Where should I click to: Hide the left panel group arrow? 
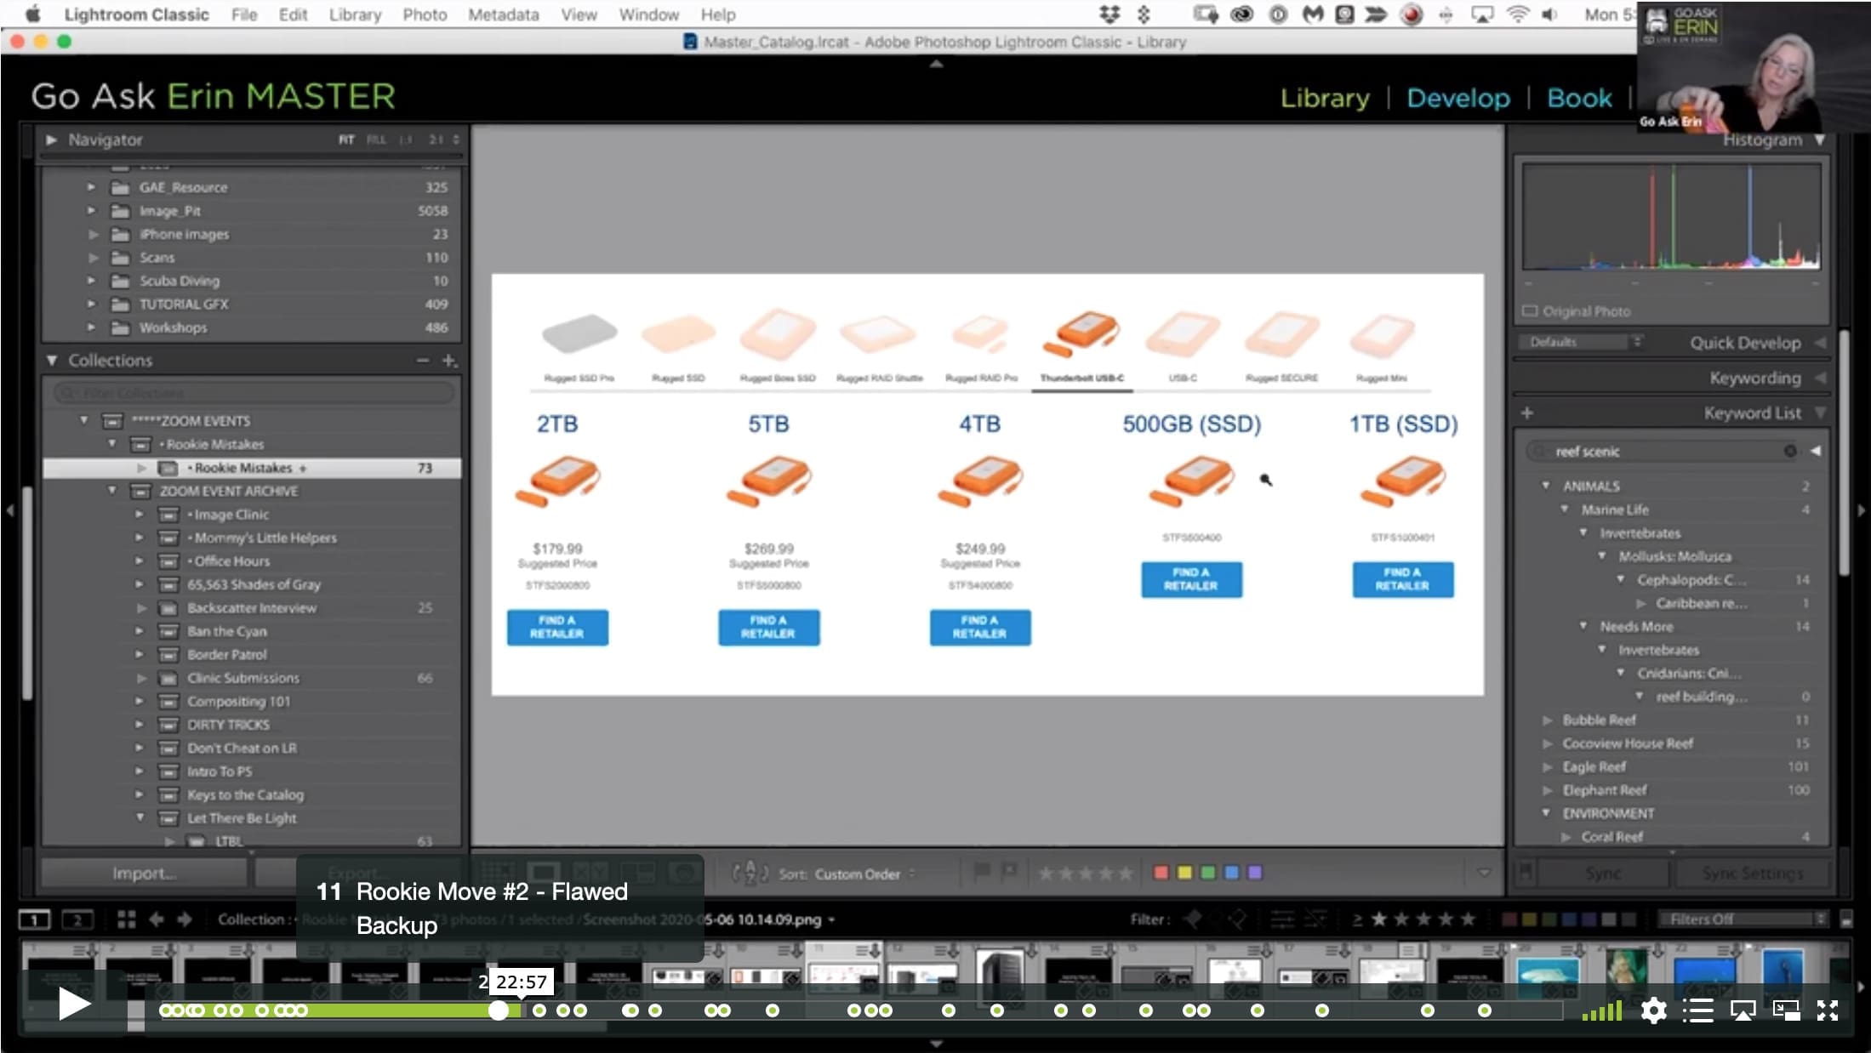pyautogui.click(x=10, y=510)
